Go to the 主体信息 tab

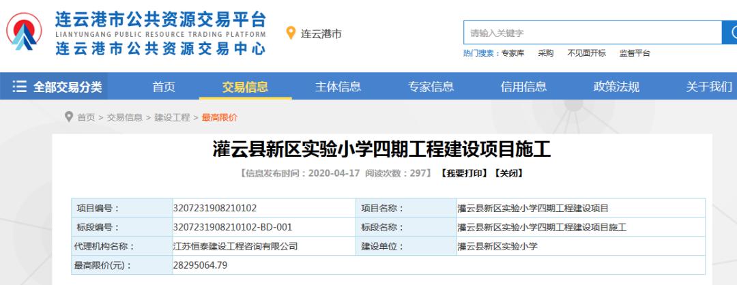tap(338, 87)
